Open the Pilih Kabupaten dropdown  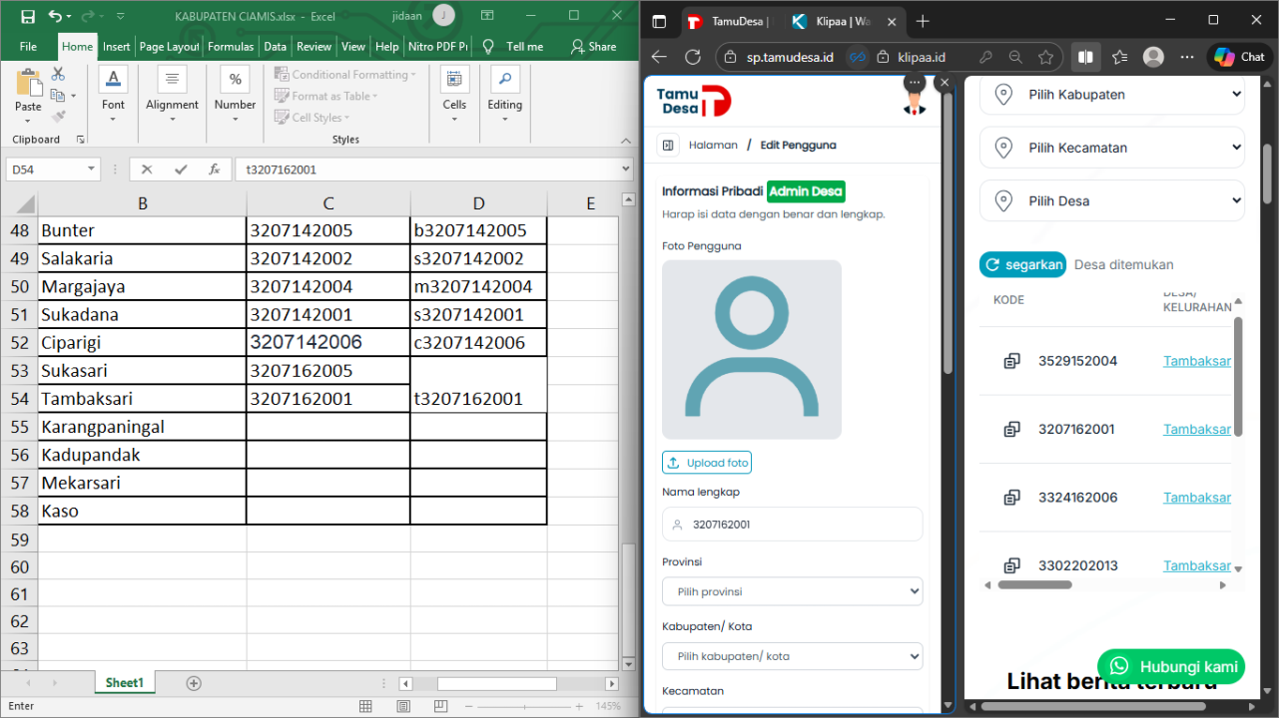tap(1111, 95)
